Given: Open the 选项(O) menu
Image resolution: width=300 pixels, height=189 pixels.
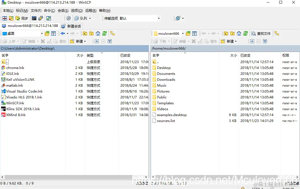Looking at the screenshot, I should (x=77, y=11).
